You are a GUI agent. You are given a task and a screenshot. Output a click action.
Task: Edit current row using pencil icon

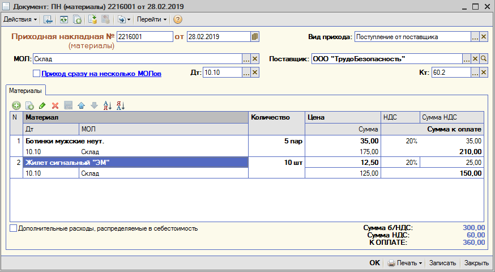coord(42,105)
